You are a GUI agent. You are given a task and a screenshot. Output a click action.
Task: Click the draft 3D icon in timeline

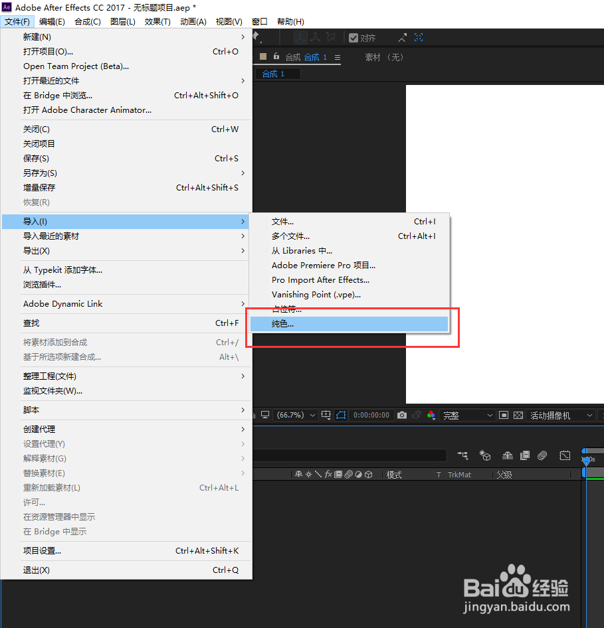[485, 455]
